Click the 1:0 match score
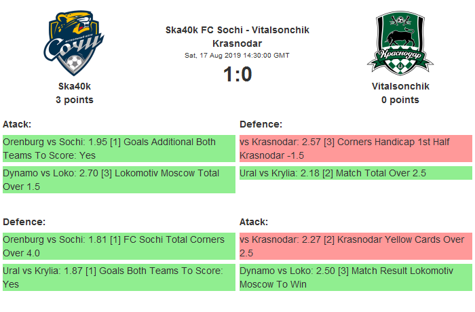Screen dimensions: 475x312 click(237, 74)
